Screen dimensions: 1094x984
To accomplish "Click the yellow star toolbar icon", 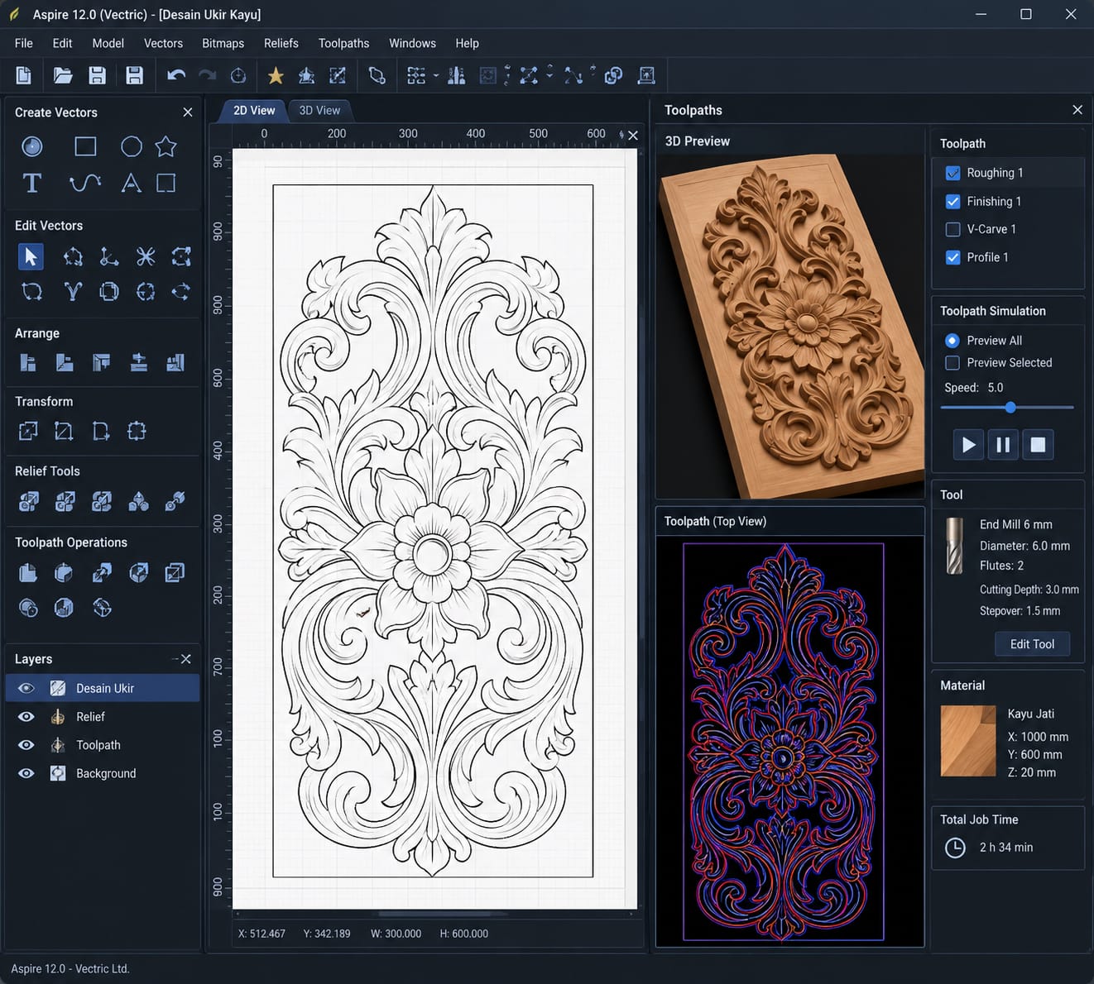I will (276, 75).
